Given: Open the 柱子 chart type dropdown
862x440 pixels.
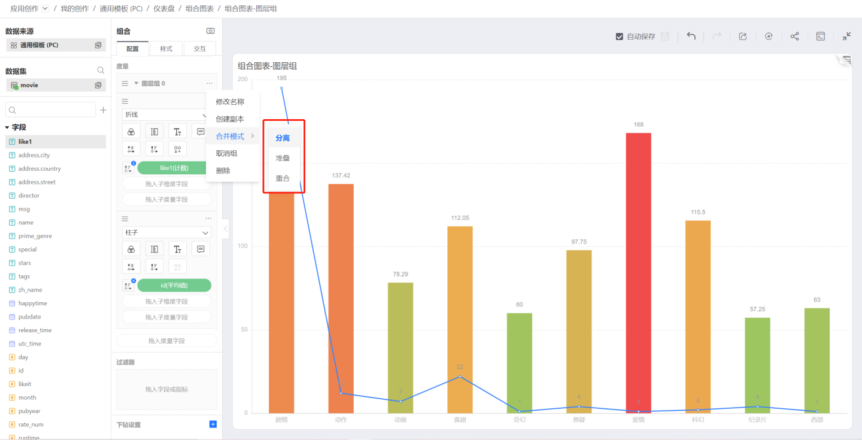Looking at the screenshot, I should tap(166, 232).
